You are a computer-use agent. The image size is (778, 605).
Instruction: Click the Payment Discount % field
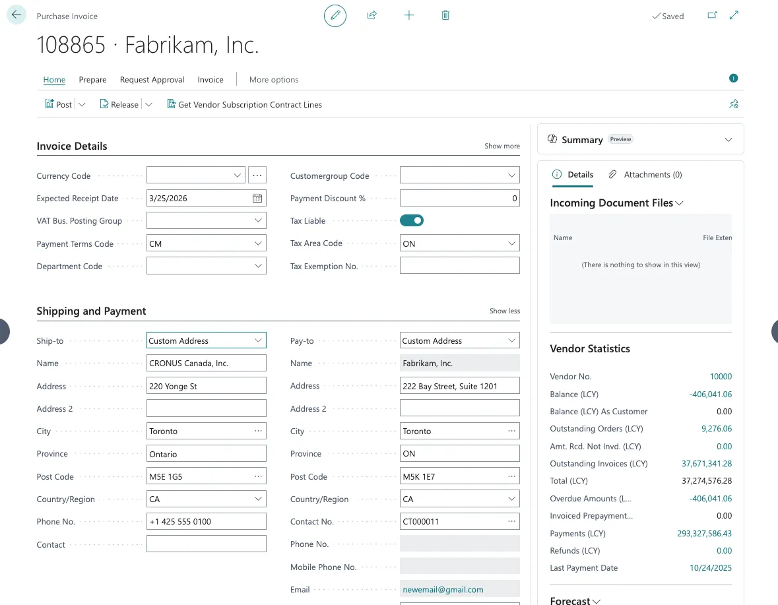point(460,199)
